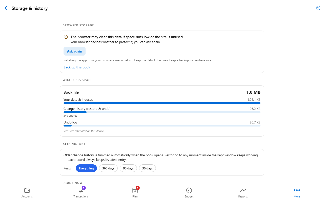Click the Undo log label
Viewport: 324px width, 202px height.
[70, 122]
